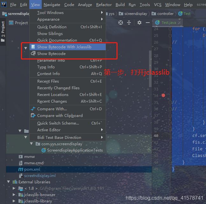Viewport: 206px width, 204px height.
Task: Select screendisplay.iml in the project tree
Action: (x=40, y=176)
